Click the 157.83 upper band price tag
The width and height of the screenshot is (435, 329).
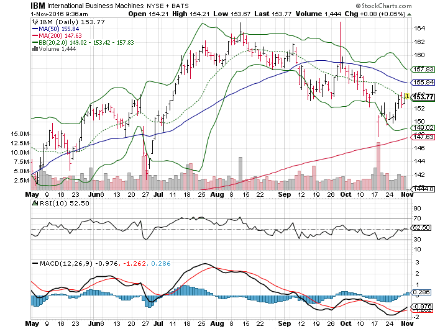coord(423,70)
